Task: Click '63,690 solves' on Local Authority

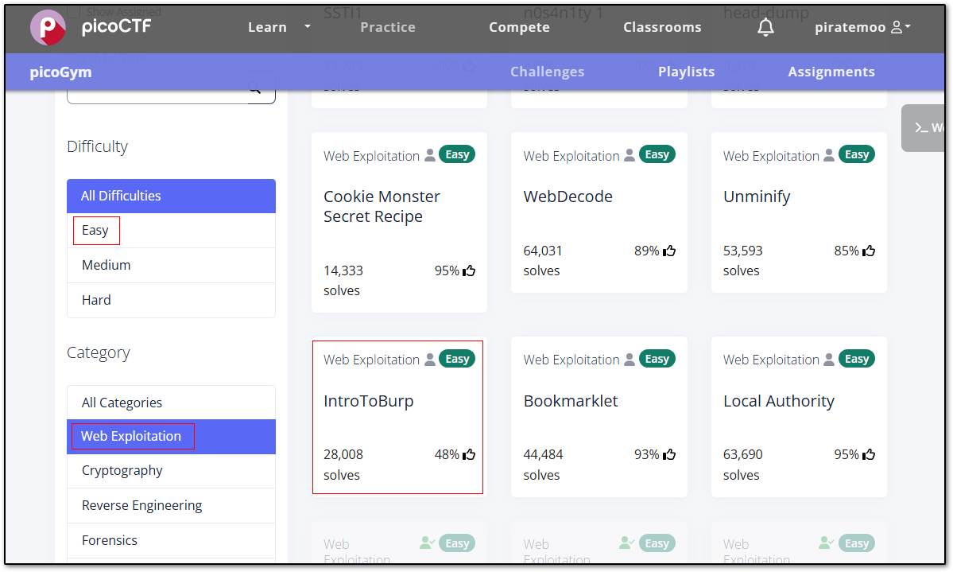Action: 742,465
